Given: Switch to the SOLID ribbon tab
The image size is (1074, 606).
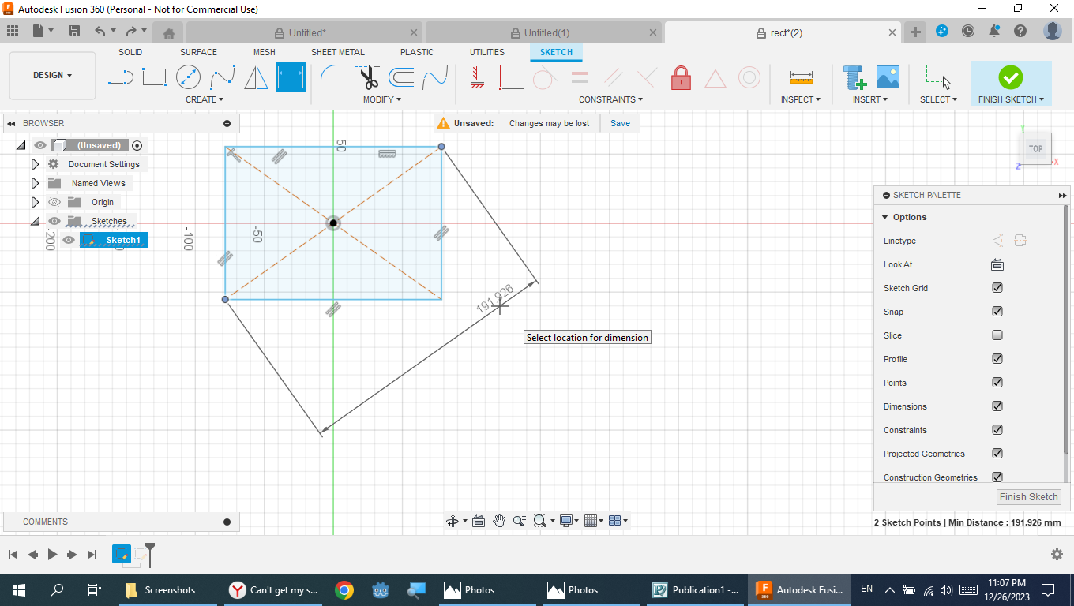Looking at the screenshot, I should coord(130,52).
